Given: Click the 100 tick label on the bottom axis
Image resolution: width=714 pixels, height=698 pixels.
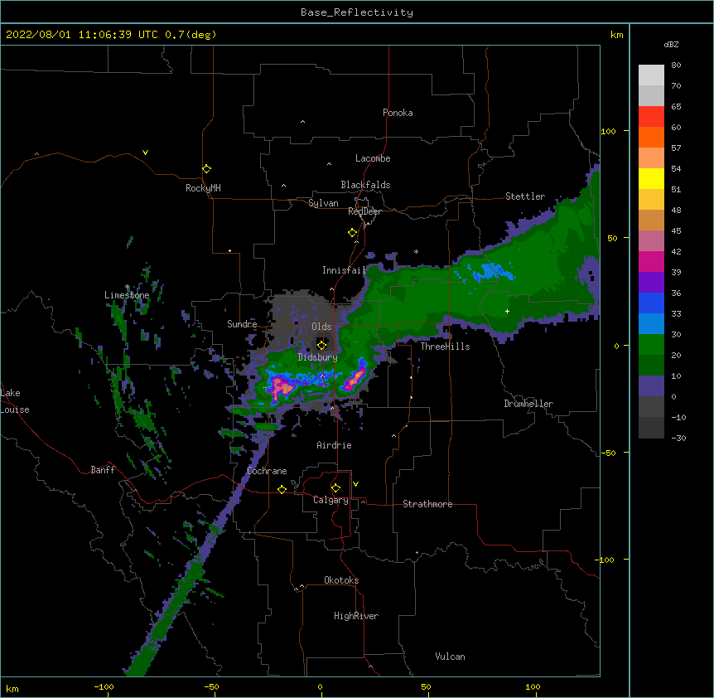Looking at the screenshot, I should point(533,687).
